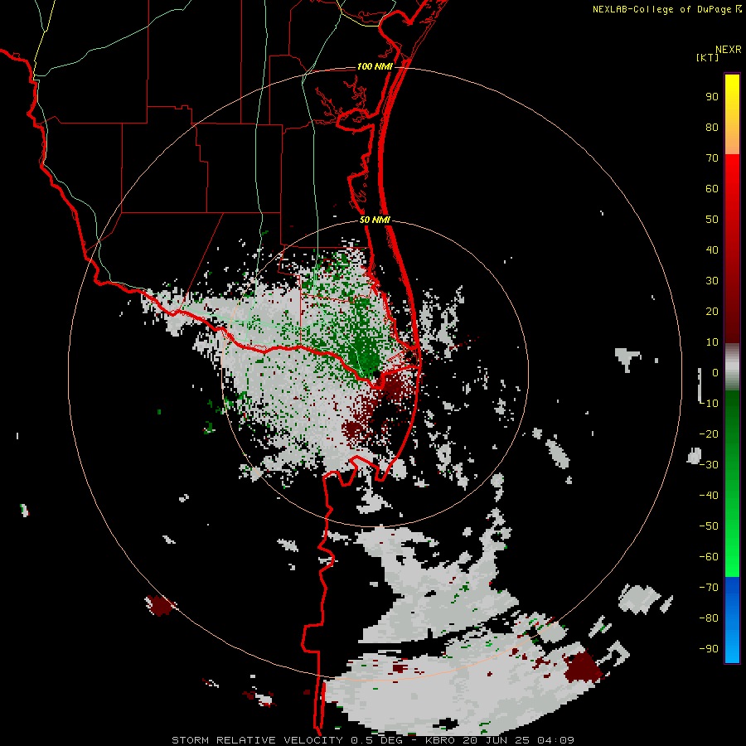Click the 0 value on velocity scale
The width and height of the screenshot is (746, 746).
click(715, 373)
